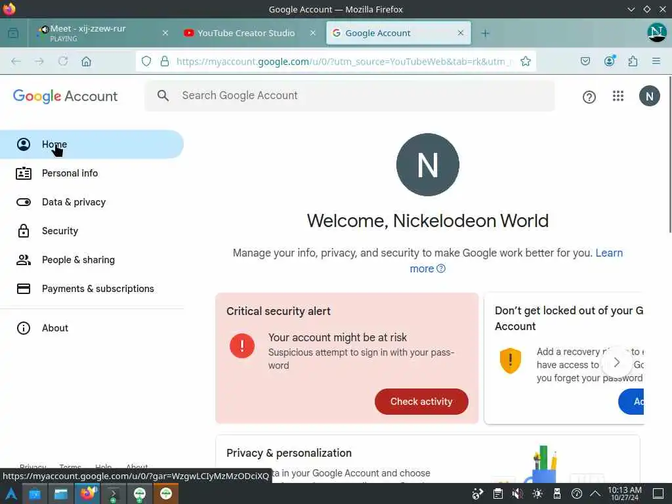The height and width of the screenshot is (504, 672).
Task: Click the site security lock icon
Action: pyautogui.click(x=165, y=61)
